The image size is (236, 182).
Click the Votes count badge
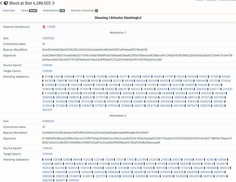pos(33,11)
